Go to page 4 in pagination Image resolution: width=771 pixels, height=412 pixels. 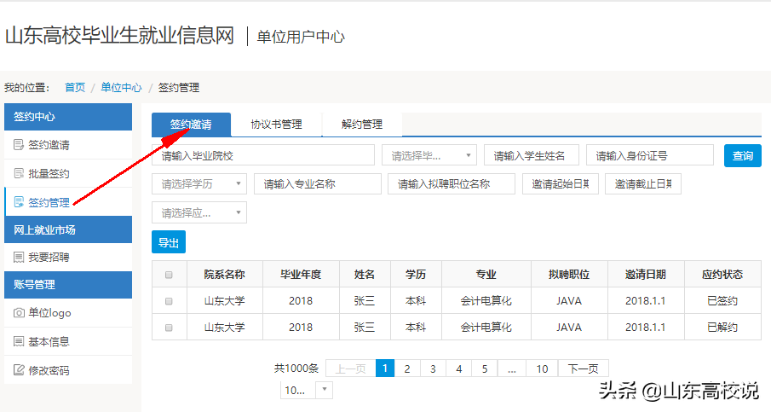click(x=458, y=368)
